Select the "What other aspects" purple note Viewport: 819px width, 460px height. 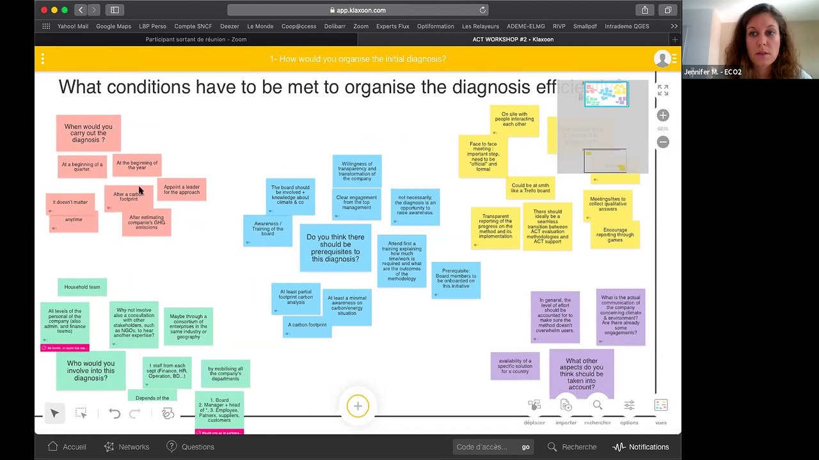click(582, 374)
